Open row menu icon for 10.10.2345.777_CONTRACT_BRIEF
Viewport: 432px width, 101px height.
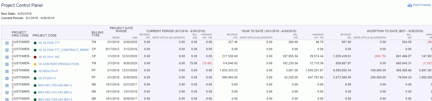coord(7,50)
